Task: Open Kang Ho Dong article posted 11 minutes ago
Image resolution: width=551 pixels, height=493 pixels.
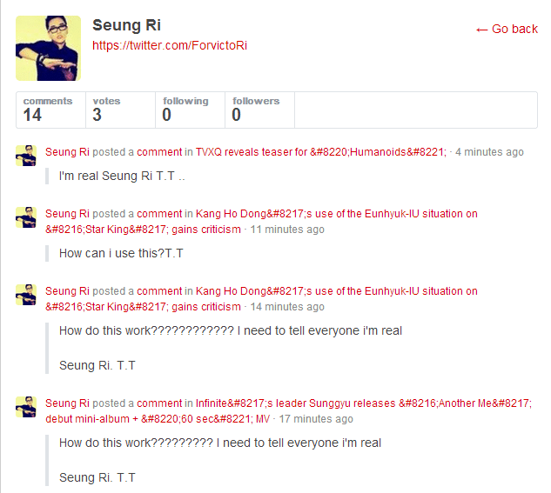Action: click(x=261, y=222)
